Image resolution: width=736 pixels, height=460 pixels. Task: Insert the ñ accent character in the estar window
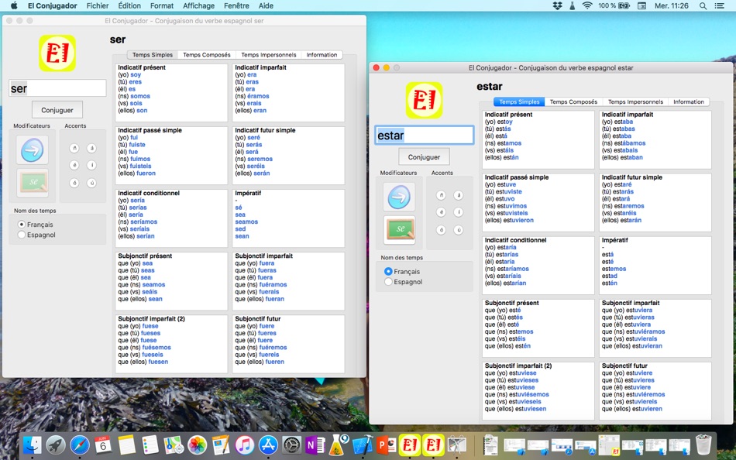point(441,195)
